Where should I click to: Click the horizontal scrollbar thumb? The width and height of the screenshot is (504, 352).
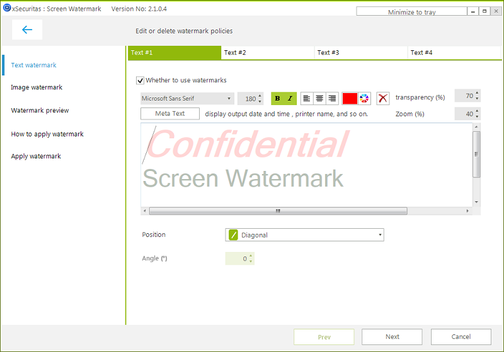[278, 211]
